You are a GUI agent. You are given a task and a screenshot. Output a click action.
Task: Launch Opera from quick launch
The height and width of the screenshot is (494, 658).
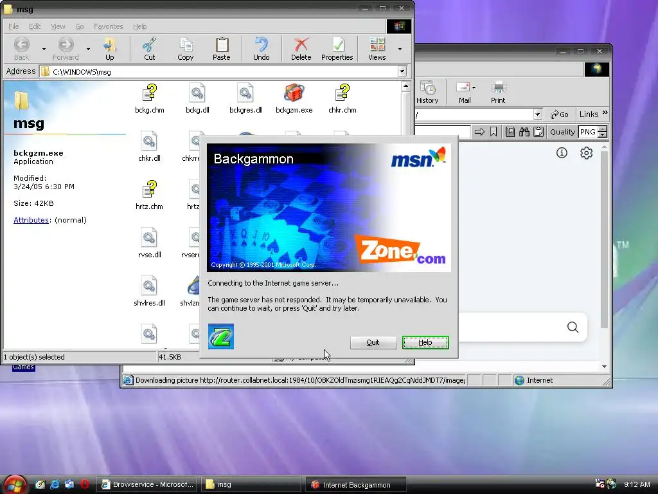(84, 484)
